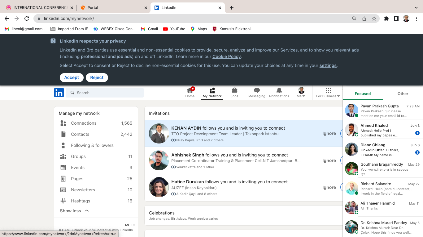View mutual connections venkat katta and 1 other
423x237 pixels.
click(x=193, y=167)
